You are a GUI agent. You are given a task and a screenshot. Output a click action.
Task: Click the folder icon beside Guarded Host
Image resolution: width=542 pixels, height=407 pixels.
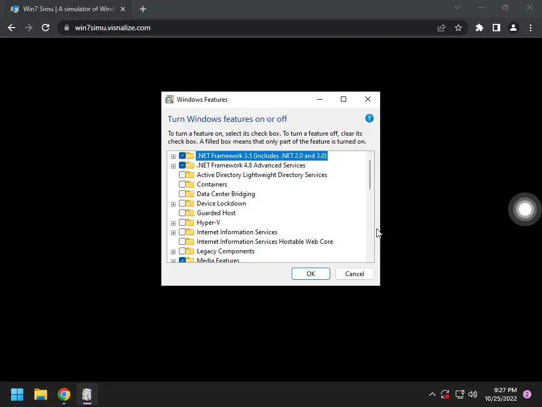click(x=190, y=213)
